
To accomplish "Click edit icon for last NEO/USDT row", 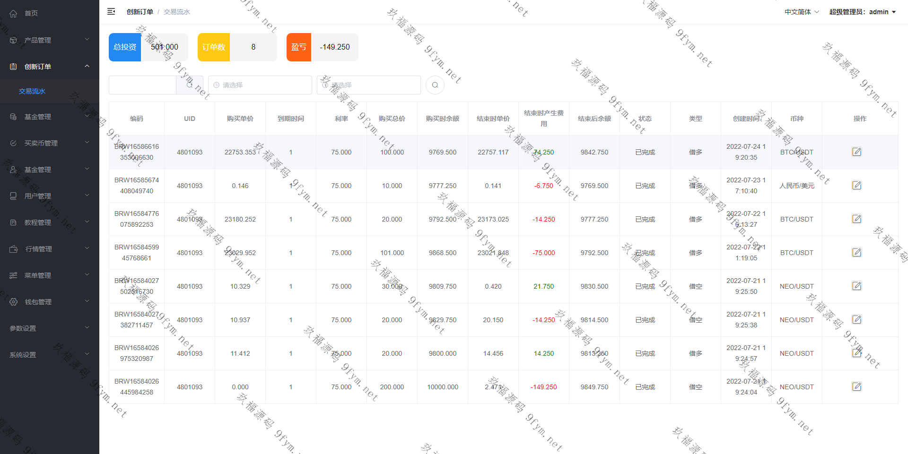I will pos(856,386).
